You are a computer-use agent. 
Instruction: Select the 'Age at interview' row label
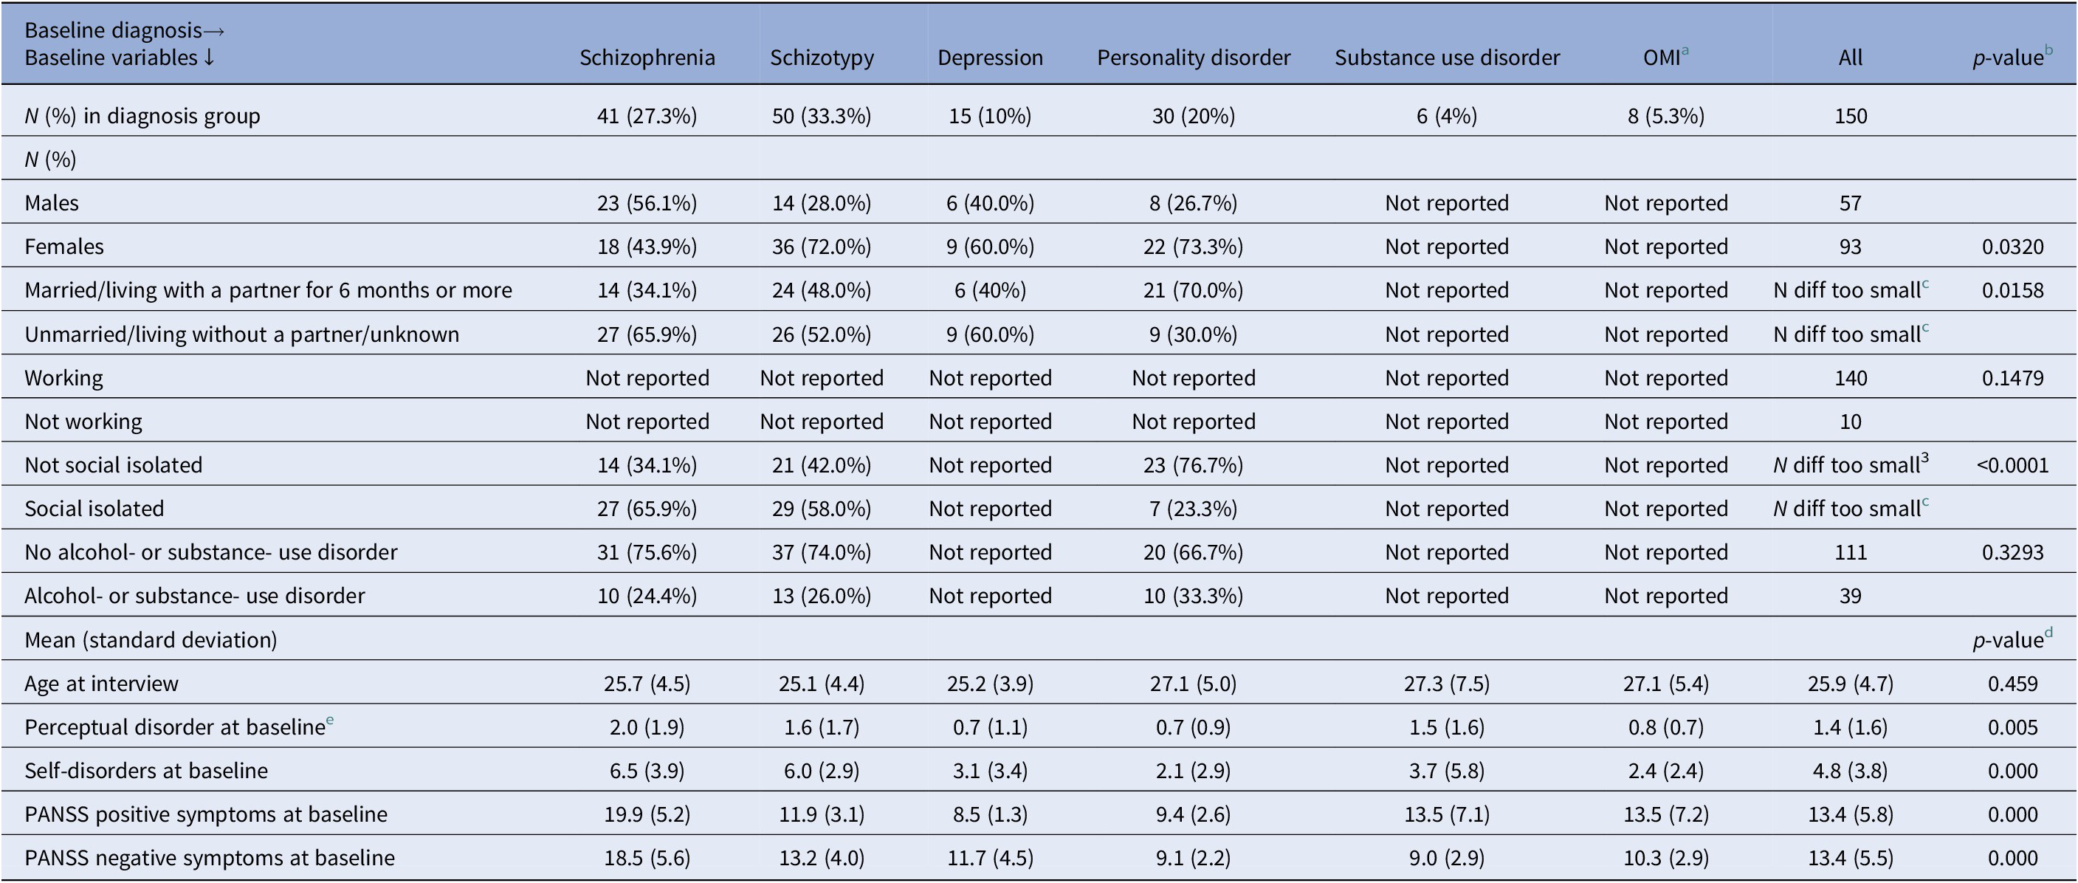click(x=102, y=684)
